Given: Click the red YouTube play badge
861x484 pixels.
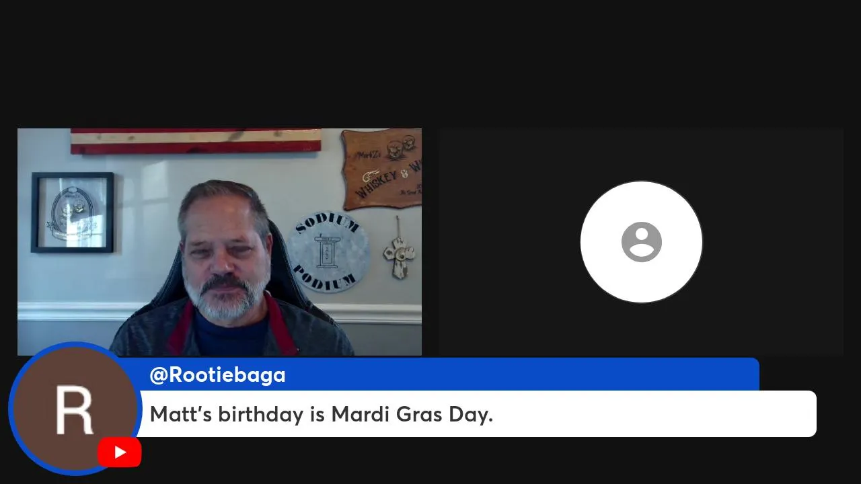Looking at the screenshot, I should coord(119,452).
